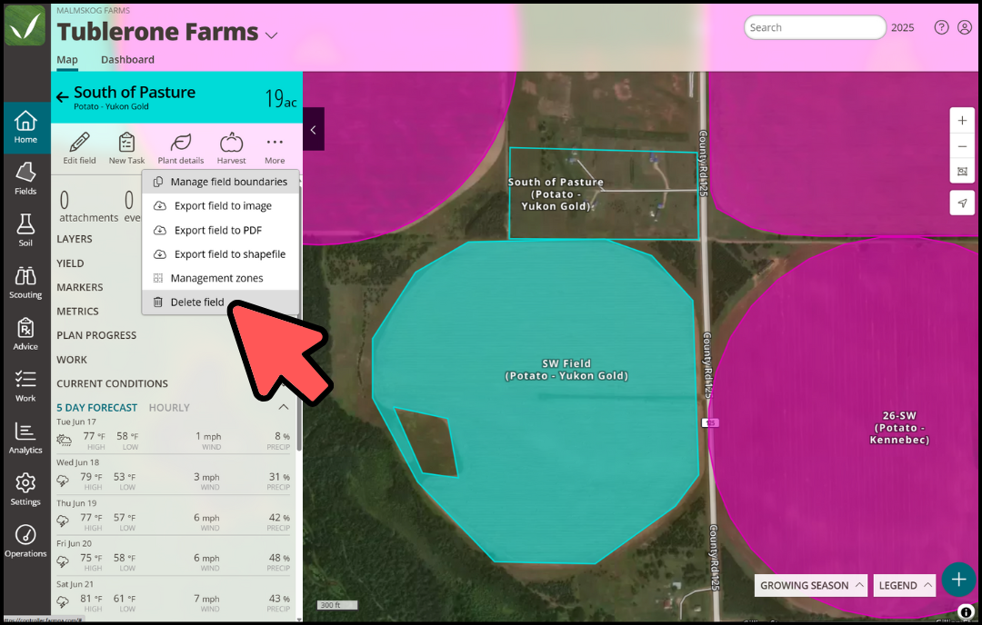Click the Thu Jun 19 forecast row
Screen dimensions: 982x625
pos(174,515)
